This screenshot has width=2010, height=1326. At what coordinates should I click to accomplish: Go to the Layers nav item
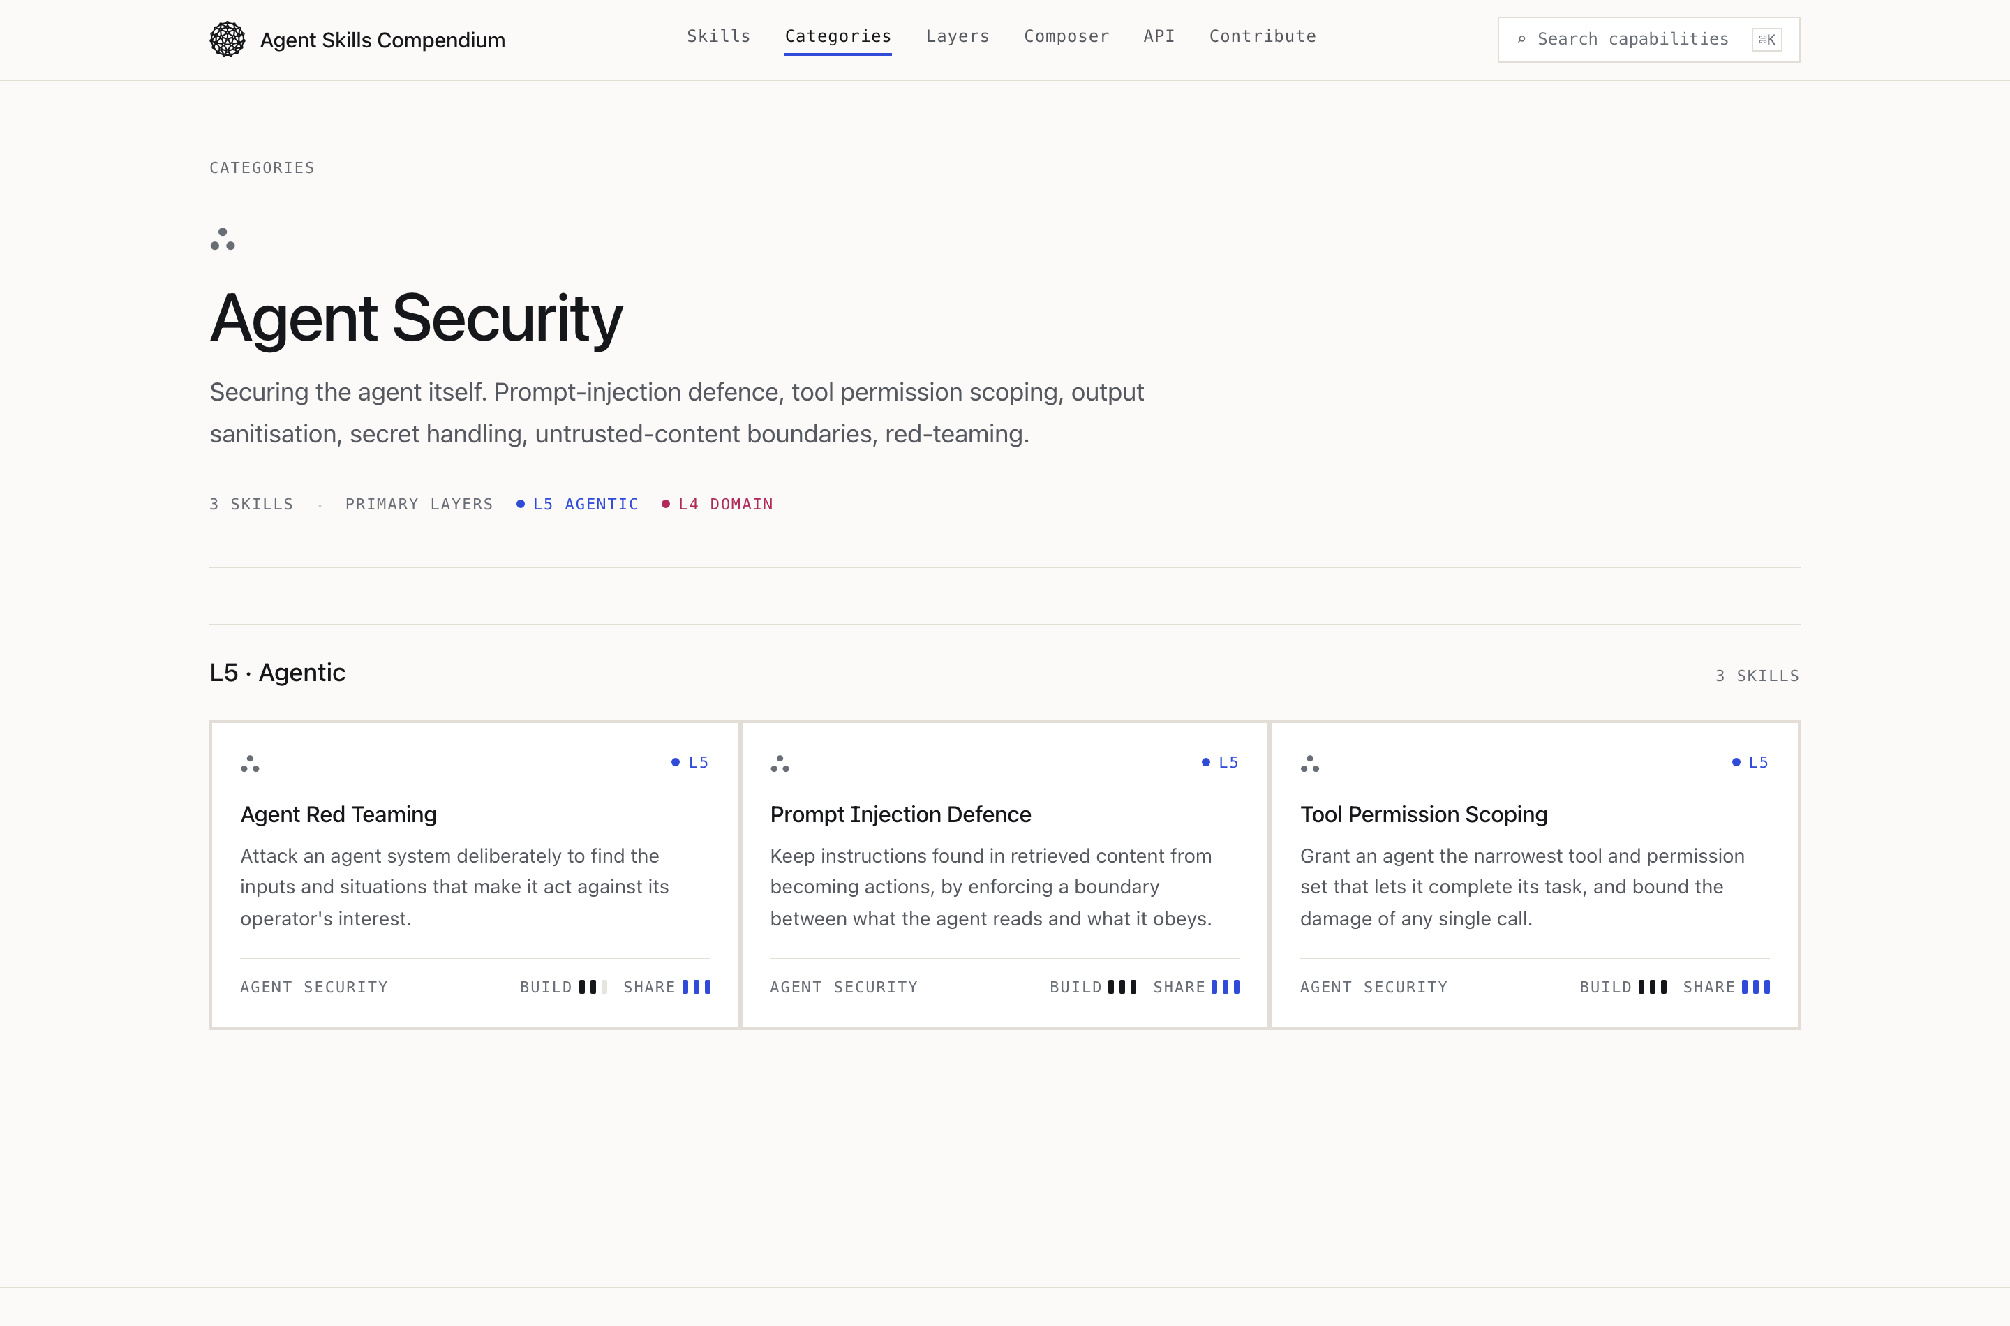point(958,36)
